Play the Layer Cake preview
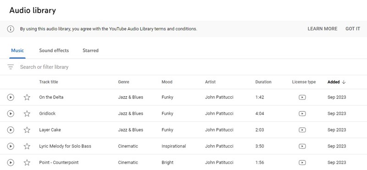367x170 pixels. point(11,130)
